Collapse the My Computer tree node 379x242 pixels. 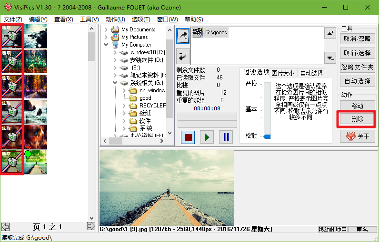(106, 45)
